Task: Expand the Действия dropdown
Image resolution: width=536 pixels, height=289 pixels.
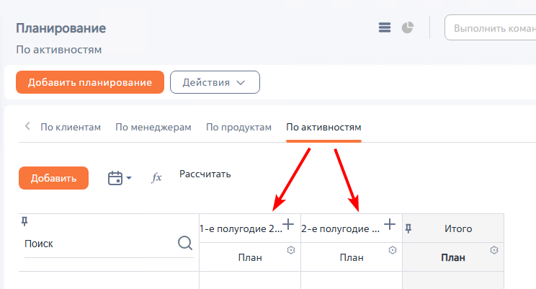Action: [215, 82]
